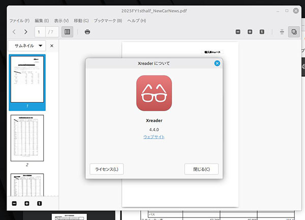The width and height of the screenshot is (305, 220).
Task: Reset zoom with top toolbar 1 icon
Action: [x=261, y=32]
